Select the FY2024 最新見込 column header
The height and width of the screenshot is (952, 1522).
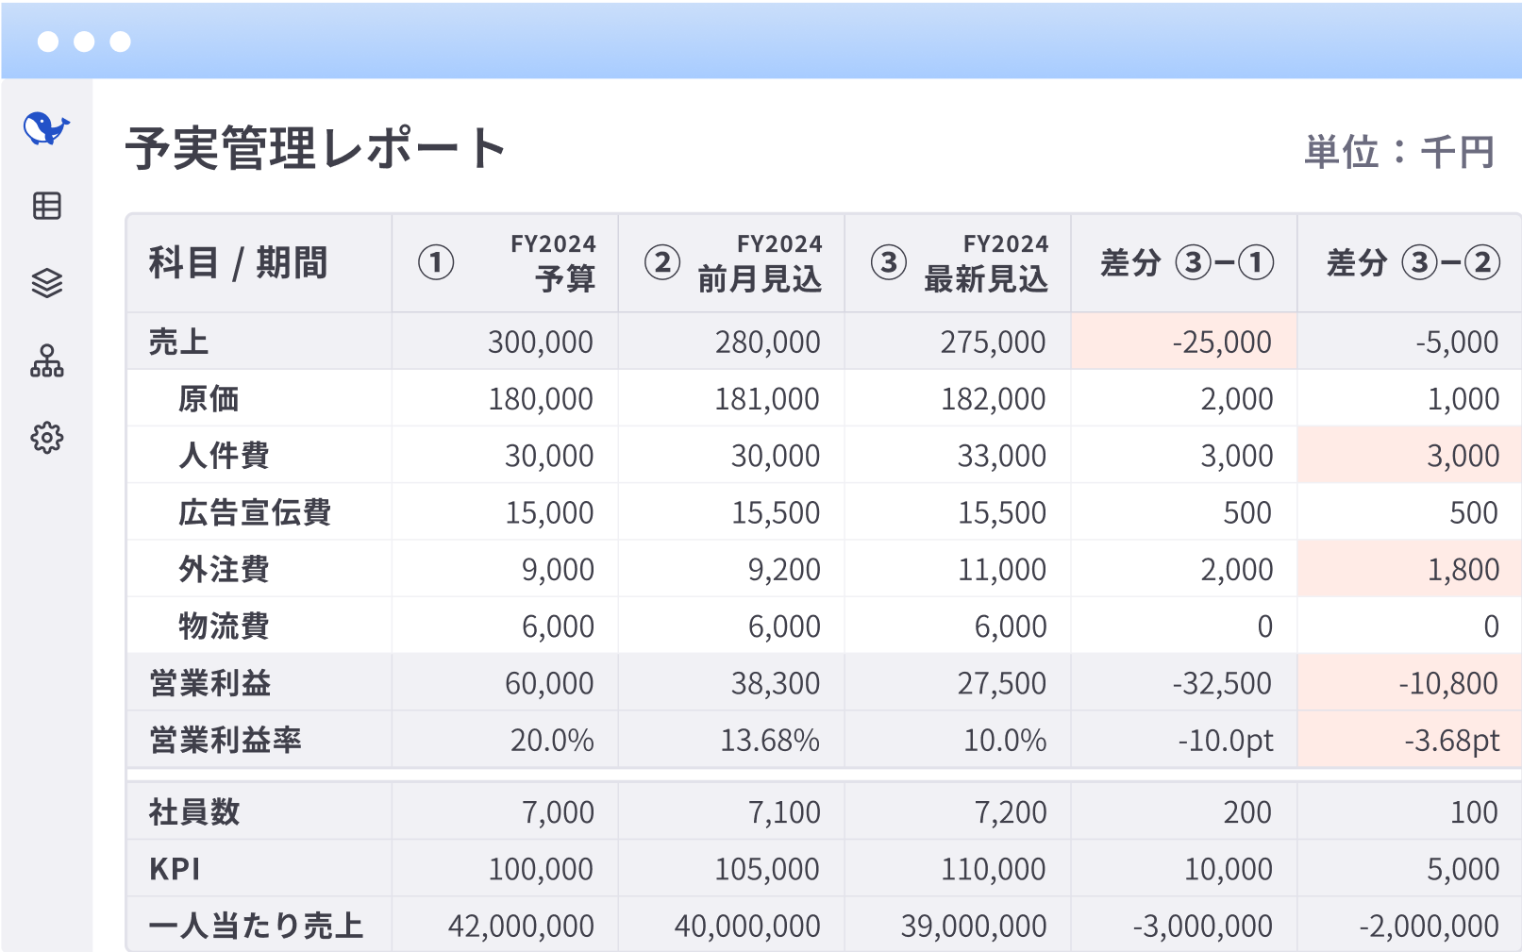pyautogui.click(x=959, y=263)
